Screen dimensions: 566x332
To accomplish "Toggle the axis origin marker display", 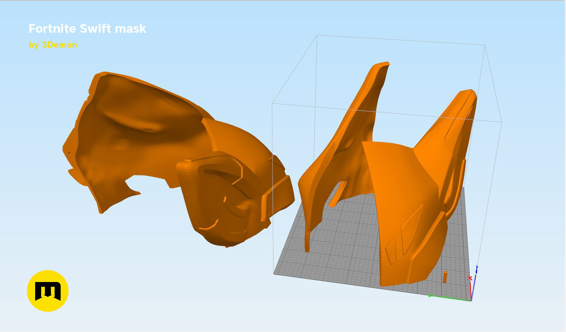I will click(471, 278).
